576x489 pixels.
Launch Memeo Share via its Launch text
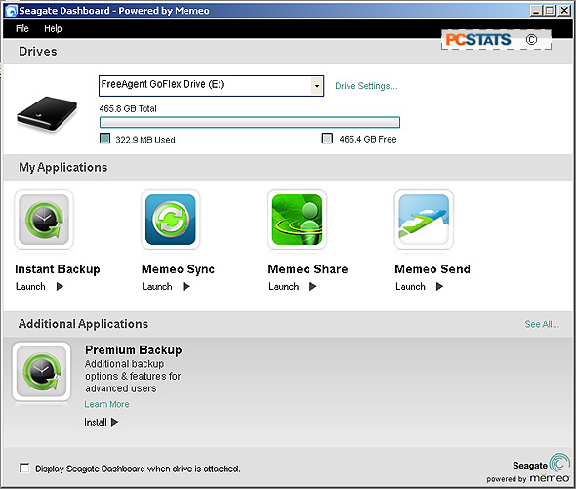tap(283, 287)
